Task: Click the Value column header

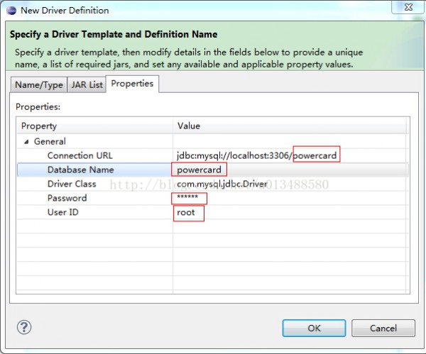Action: tap(290, 126)
